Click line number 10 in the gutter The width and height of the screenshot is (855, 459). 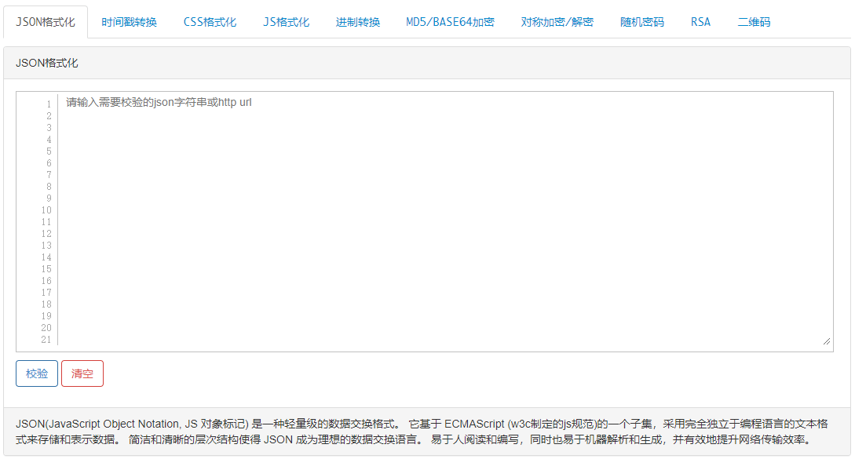46,209
